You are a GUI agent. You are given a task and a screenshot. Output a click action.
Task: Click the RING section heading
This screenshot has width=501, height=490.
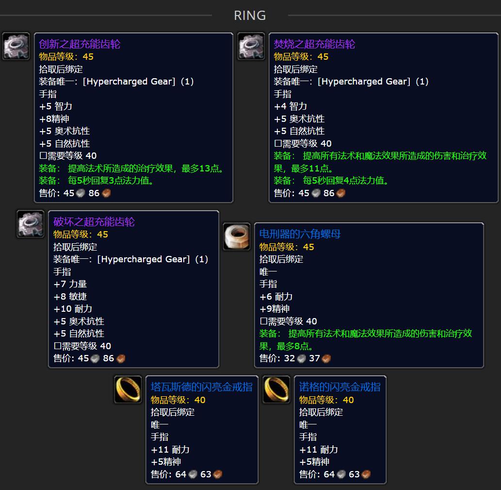[250, 16]
